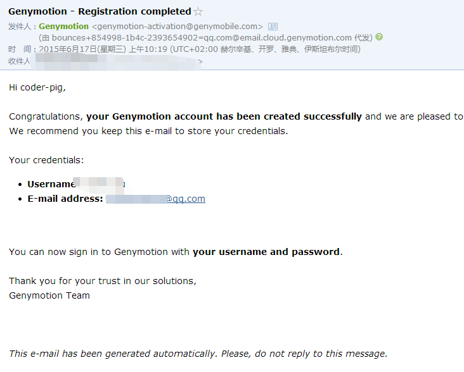Click the bold Username label
464x372 pixels.
pyautogui.click(x=51, y=184)
